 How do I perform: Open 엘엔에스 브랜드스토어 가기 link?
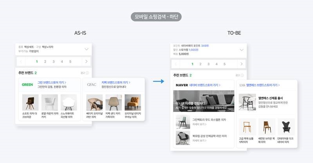263,85
